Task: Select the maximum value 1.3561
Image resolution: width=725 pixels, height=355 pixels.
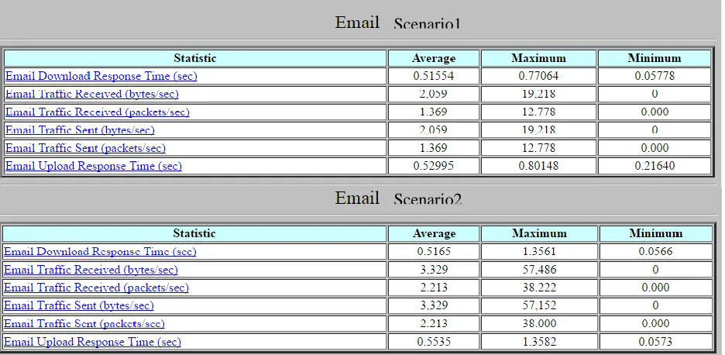Action: [539, 252]
